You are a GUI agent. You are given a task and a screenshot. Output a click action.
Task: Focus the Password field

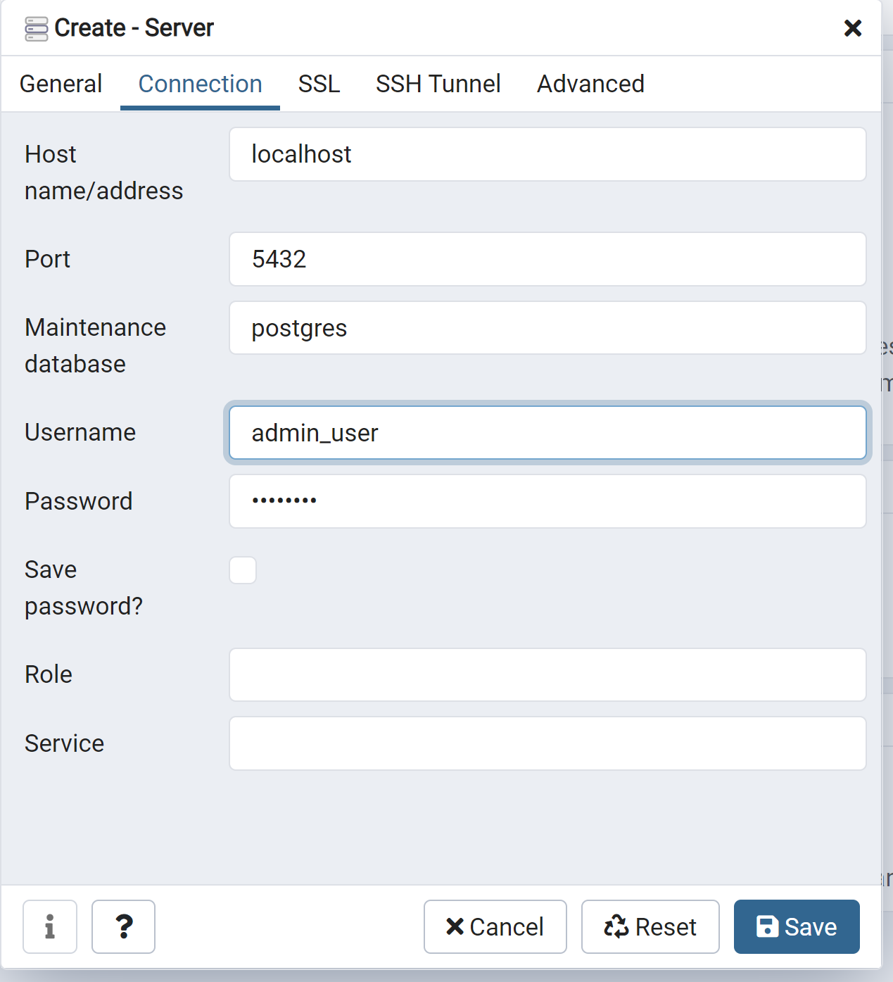547,501
